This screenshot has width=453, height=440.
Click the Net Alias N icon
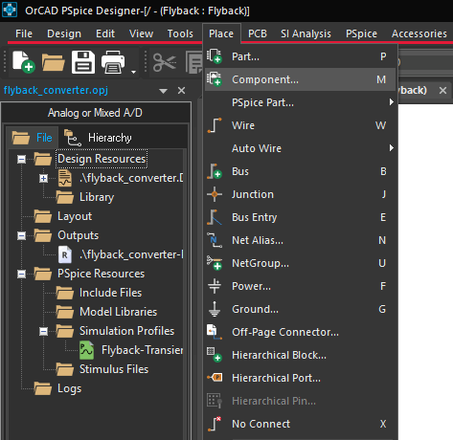(x=215, y=240)
